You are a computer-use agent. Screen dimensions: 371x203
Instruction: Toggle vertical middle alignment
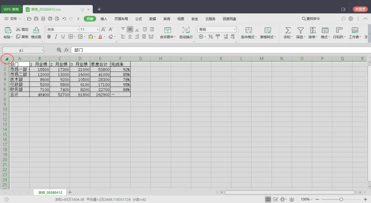tap(130, 29)
